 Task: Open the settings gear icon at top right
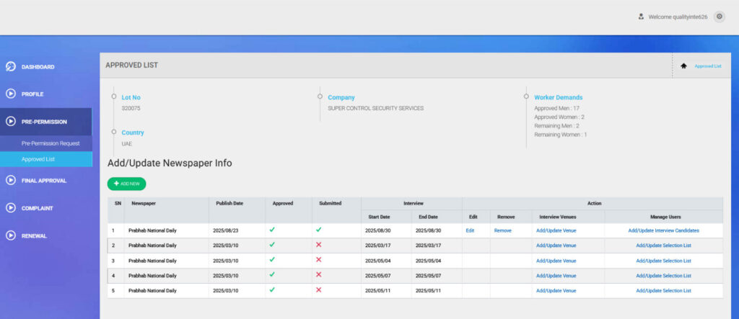pyautogui.click(x=719, y=17)
